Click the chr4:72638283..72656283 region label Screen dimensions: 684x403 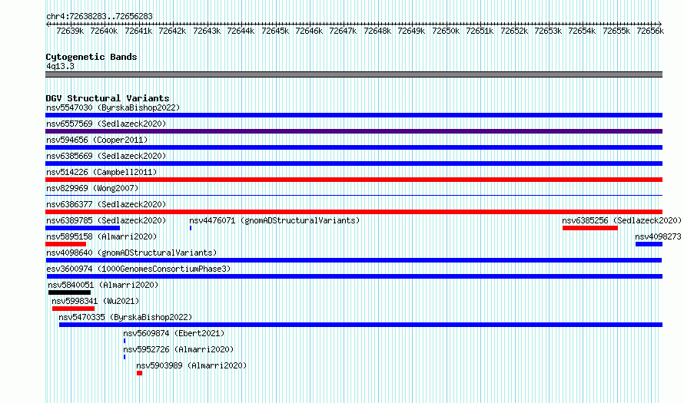(99, 16)
